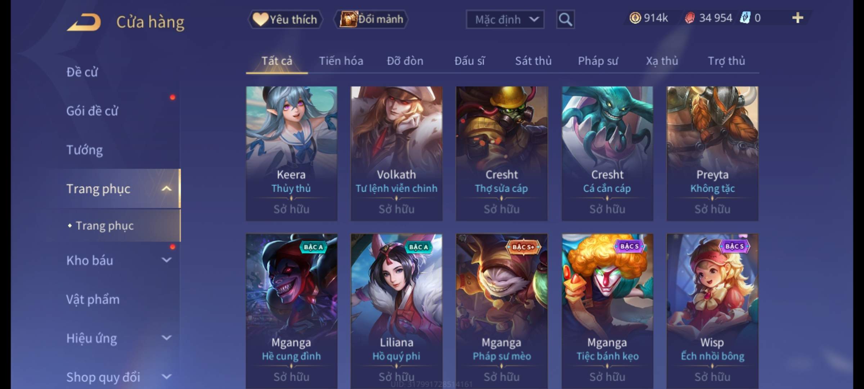Viewport: 864px width, 389px height.
Task: Expand the Hiệu ứng section
Action: [166, 338]
